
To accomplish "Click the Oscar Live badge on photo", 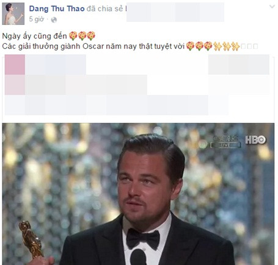I will tap(225, 141).
